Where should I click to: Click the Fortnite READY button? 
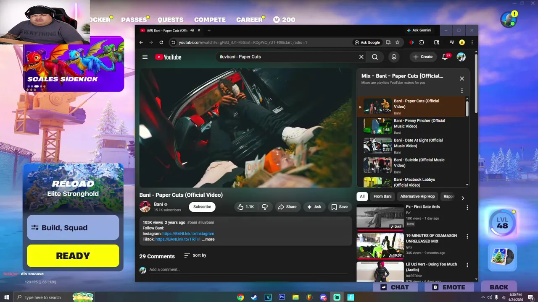73,256
